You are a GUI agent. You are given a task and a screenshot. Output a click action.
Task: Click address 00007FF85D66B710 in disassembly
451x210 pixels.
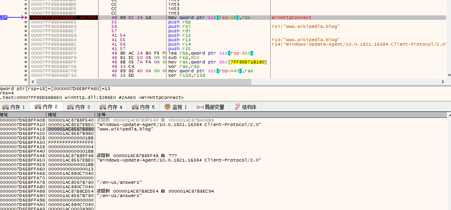click(x=54, y=76)
